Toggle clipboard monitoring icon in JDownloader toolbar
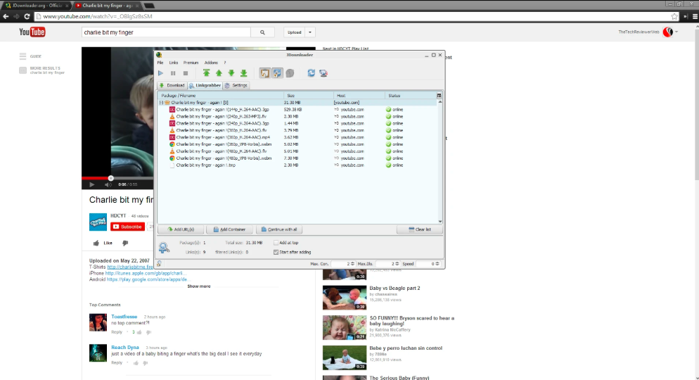Screen dimensions: 699x380 pos(265,73)
